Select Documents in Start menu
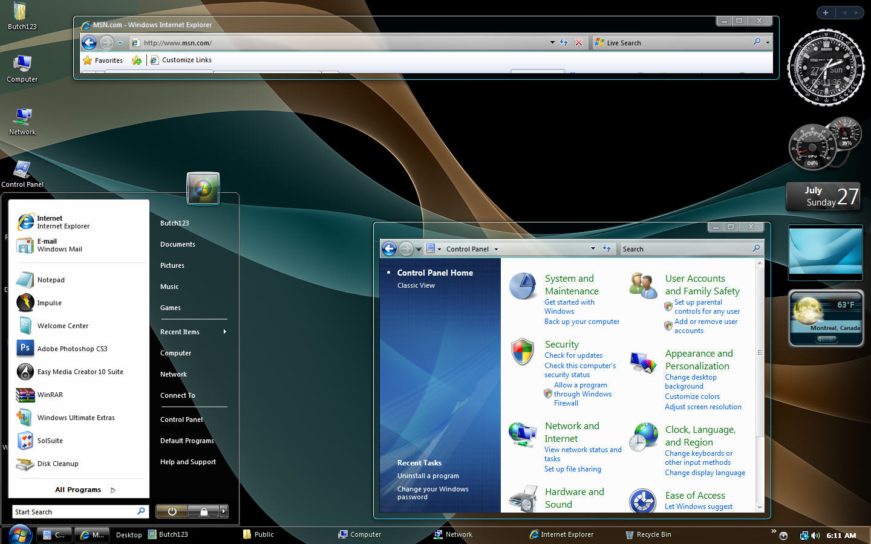This screenshot has width=871, height=544. [178, 244]
